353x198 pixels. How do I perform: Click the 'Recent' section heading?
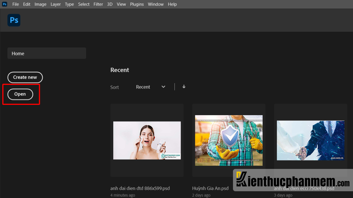click(x=120, y=70)
